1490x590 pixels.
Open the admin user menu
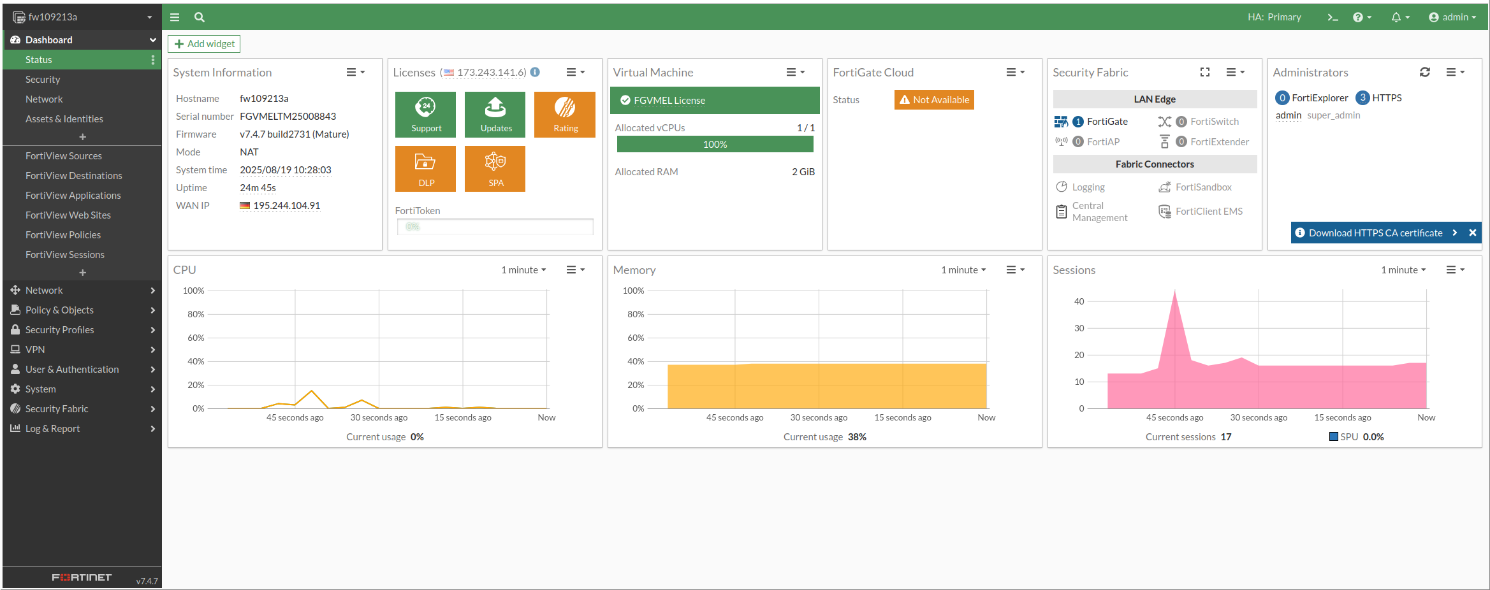tap(1452, 17)
